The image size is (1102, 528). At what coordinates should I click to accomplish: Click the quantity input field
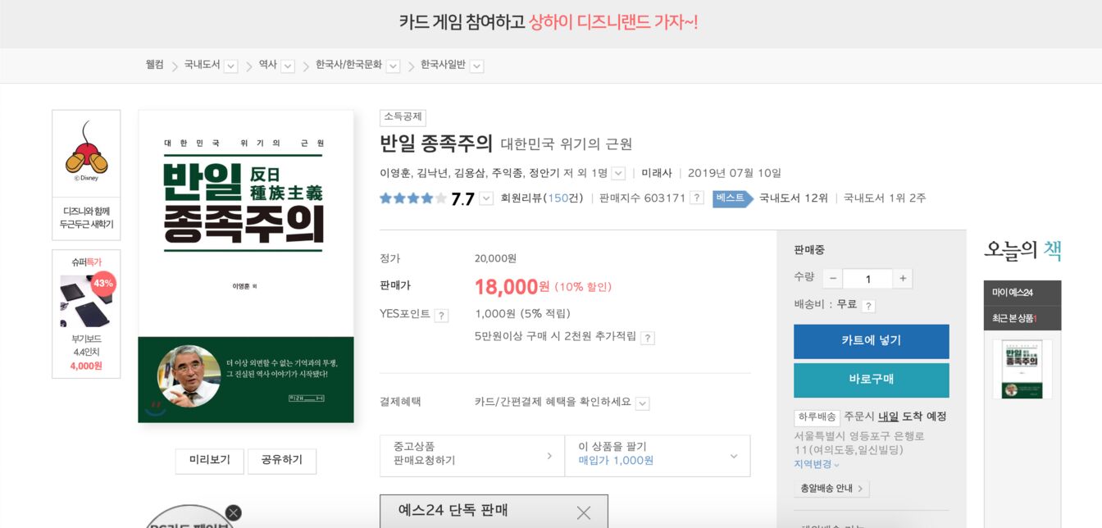867,279
